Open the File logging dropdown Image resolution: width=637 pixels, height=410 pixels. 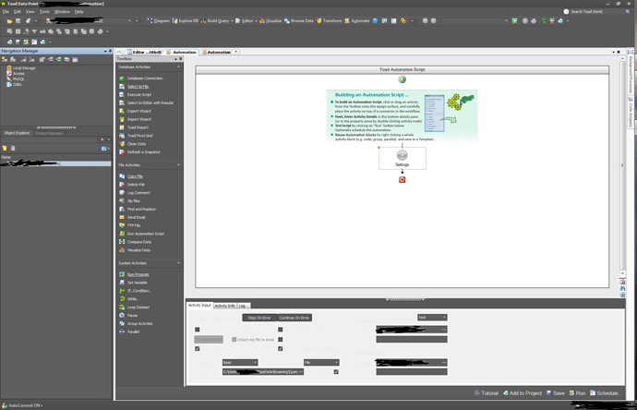point(321,363)
